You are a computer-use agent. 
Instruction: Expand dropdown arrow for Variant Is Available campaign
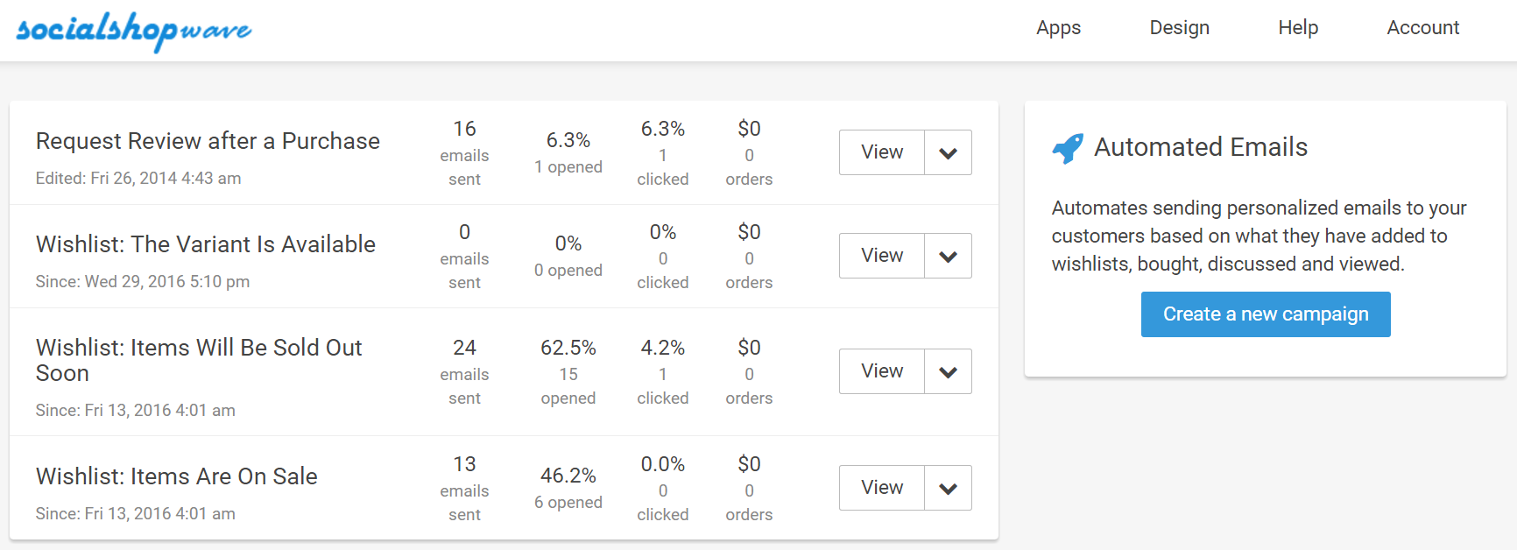pos(948,256)
